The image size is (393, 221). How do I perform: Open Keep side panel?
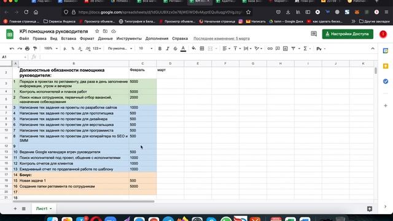[x=386, y=66]
